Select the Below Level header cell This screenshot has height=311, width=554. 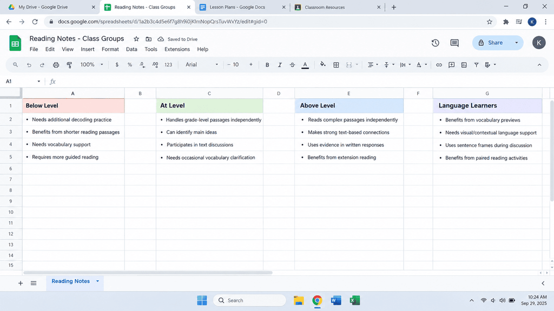pos(73,106)
